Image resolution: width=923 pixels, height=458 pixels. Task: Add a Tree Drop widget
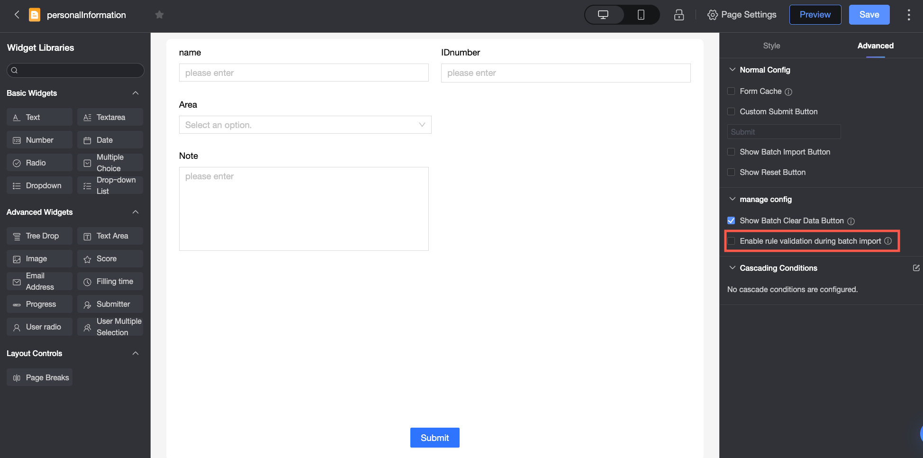coord(39,236)
